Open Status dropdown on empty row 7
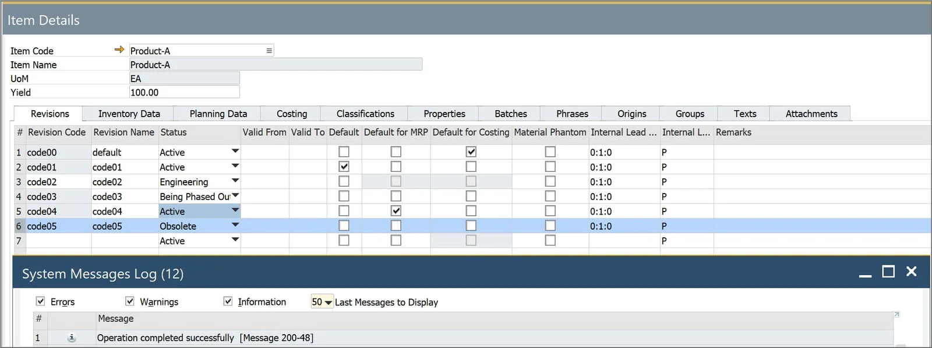 tap(235, 240)
